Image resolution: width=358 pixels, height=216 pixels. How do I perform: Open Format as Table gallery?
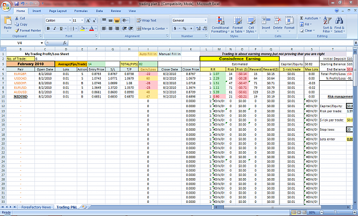pyautogui.click(x=238, y=25)
